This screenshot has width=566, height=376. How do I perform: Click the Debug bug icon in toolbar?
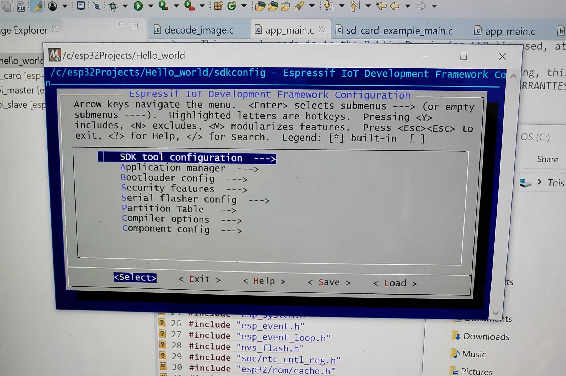click(x=113, y=6)
